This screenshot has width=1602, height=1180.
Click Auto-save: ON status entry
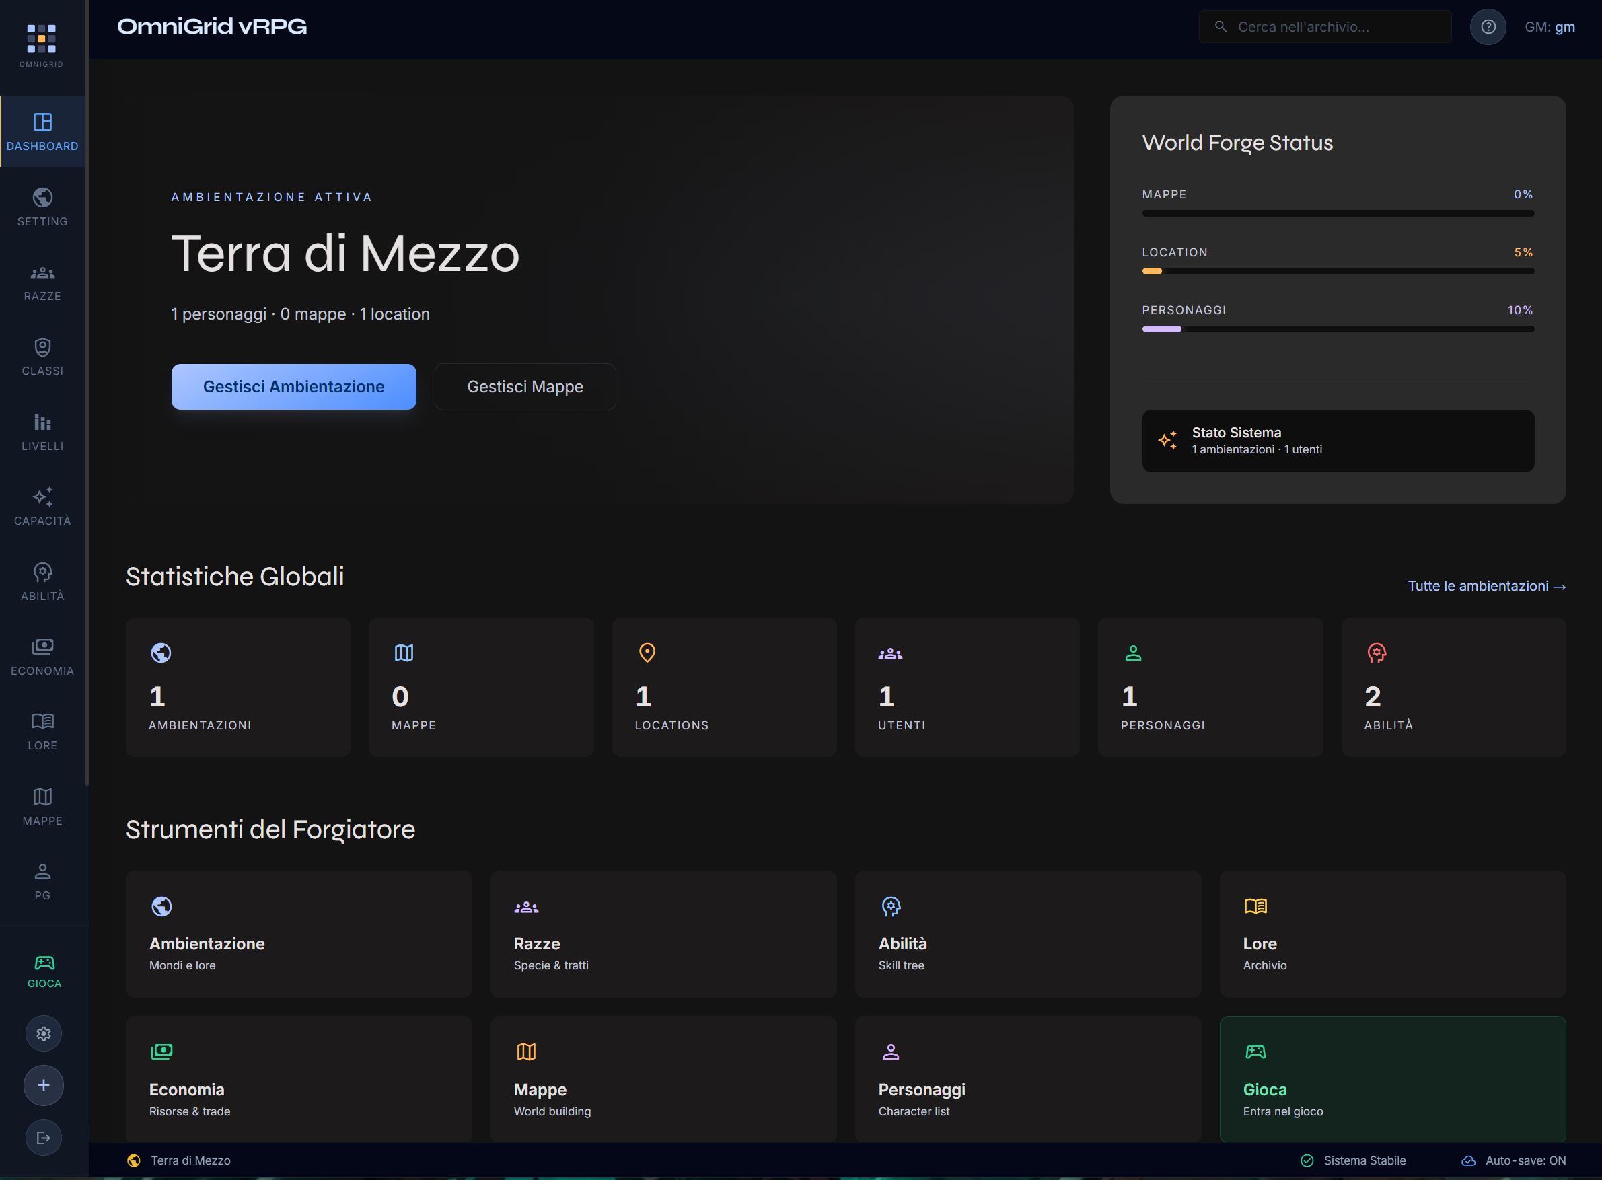pyautogui.click(x=1513, y=1160)
